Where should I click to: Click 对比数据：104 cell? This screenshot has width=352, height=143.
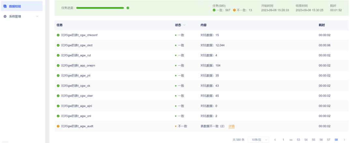pos(210,65)
